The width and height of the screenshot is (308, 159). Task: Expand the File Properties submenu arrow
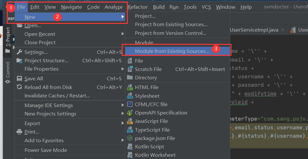(123, 69)
